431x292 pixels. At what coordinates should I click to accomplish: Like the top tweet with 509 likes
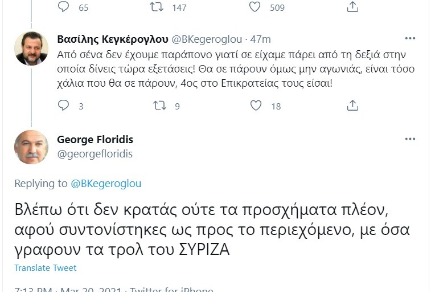(x=255, y=7)
